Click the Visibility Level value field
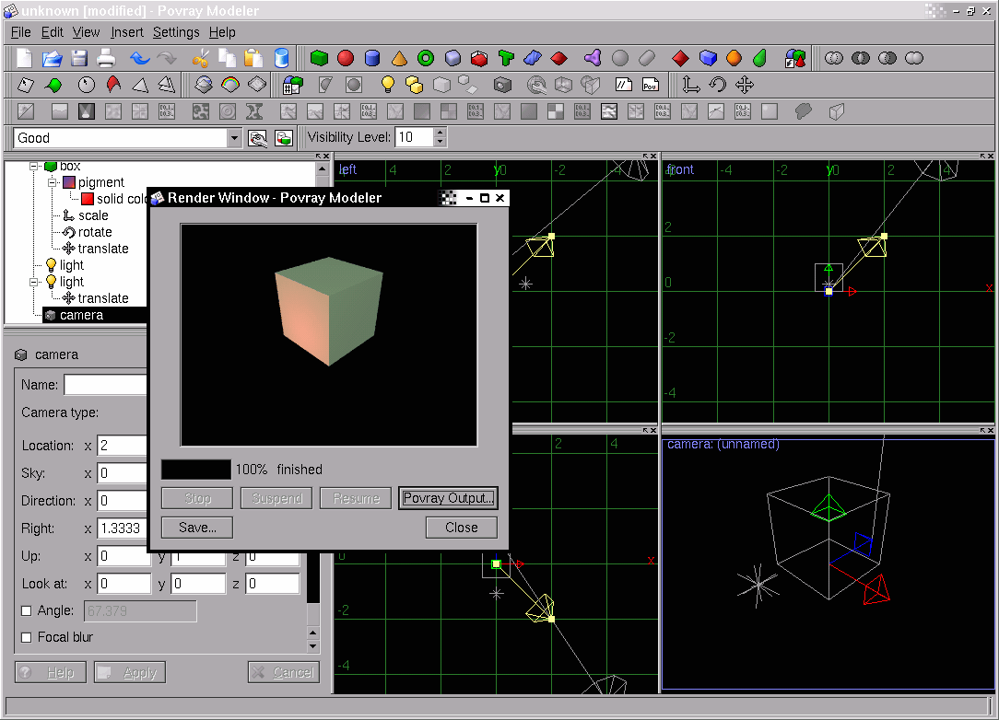Viewport: 999px width, 720px height. pos(415,137)
